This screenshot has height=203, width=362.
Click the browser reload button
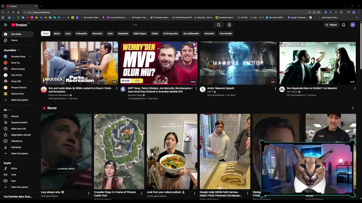coord(13,12)
